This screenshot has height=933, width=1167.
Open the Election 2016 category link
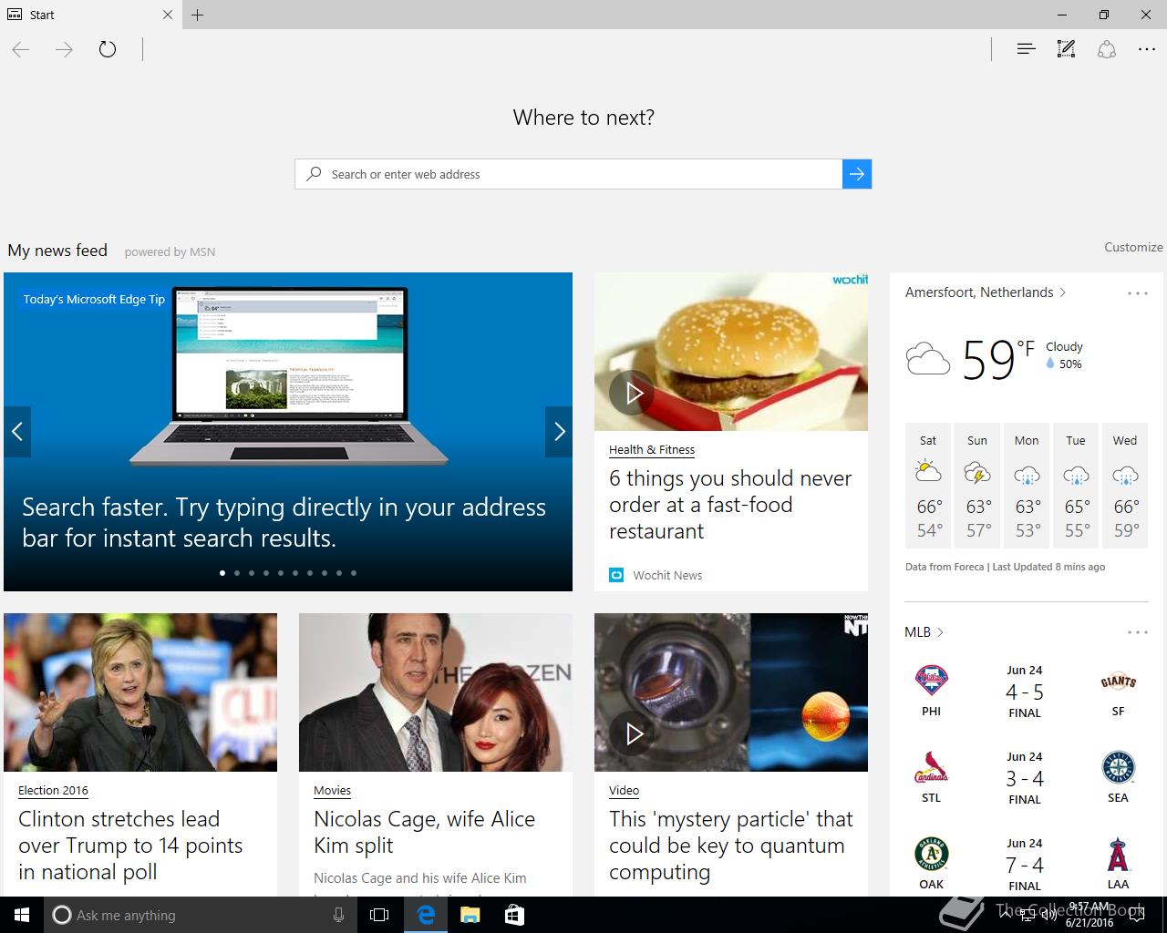(x=53, y=790)
